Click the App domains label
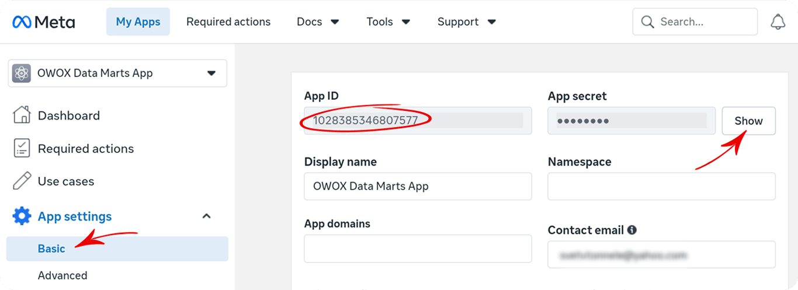This screenshot has height=290, width=798. coord(337,223)
